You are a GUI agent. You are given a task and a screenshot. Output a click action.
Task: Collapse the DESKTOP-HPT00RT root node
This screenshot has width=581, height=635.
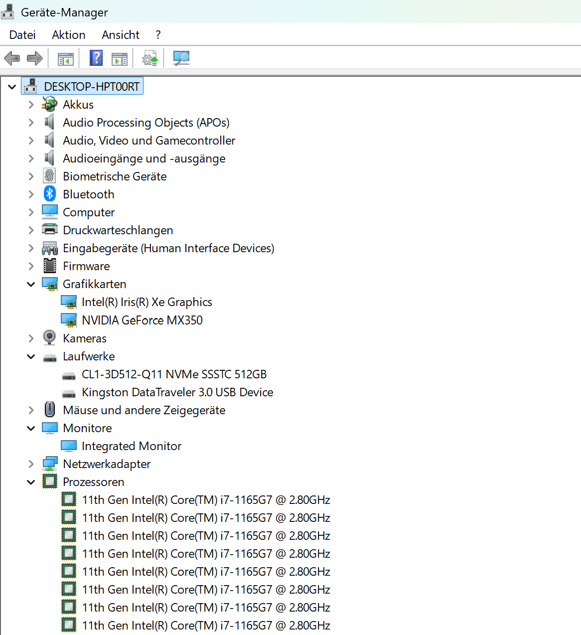tap(12, 87)
